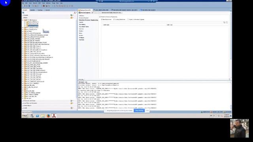
Task: Open the file explorer folder on taskbar
Action: click(x=43, y=116)
